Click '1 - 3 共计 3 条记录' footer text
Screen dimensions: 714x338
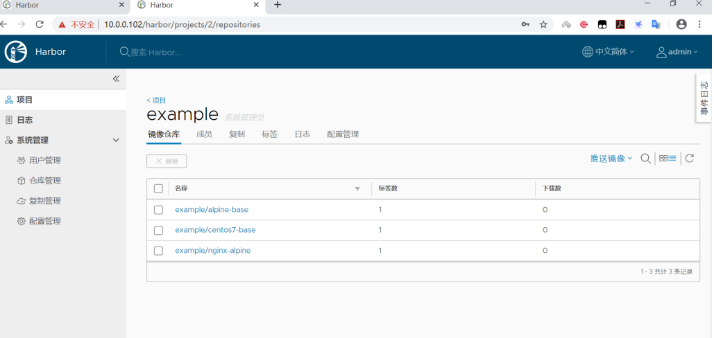tap(667, 272)
